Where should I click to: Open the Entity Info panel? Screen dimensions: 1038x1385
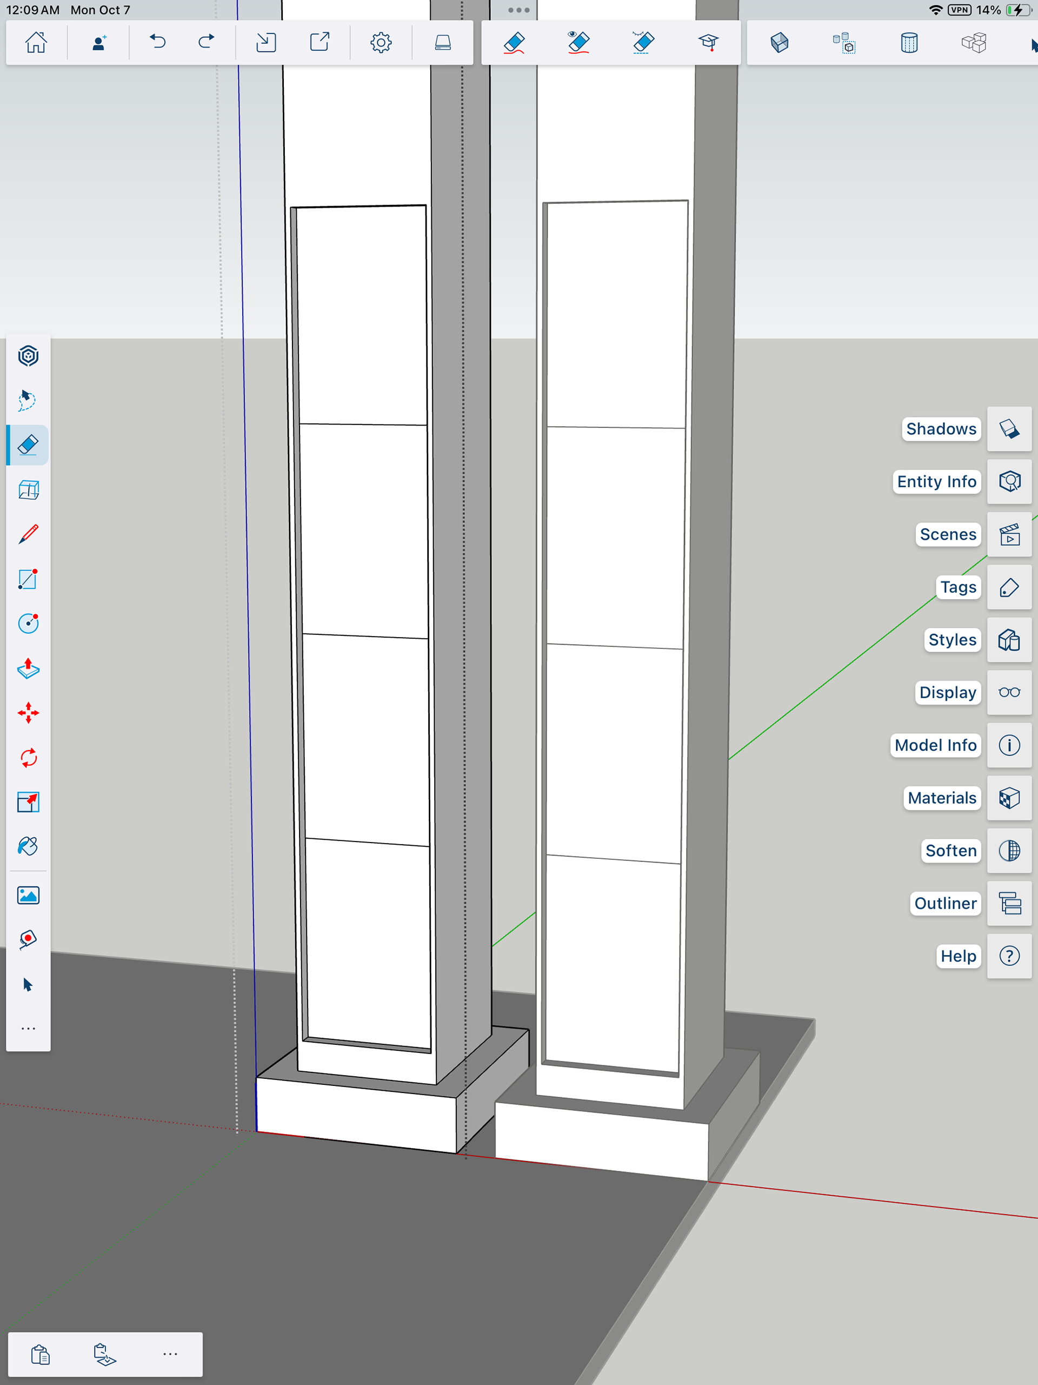click(x=1009, y=481)
